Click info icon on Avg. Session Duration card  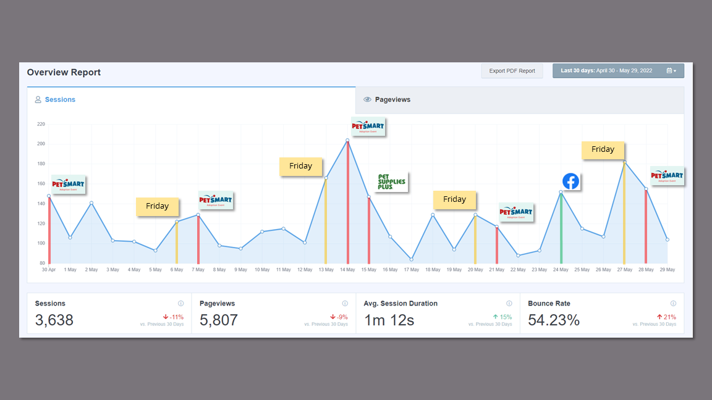[x=509, y=304]
